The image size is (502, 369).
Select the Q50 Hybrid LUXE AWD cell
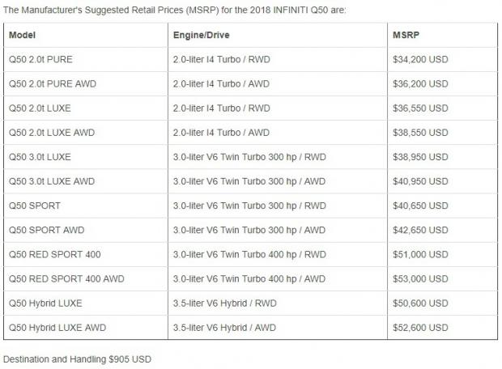pos(57,328)
